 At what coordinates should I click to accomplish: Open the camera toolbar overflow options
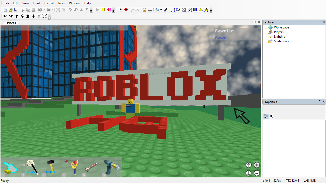point(49,17)
